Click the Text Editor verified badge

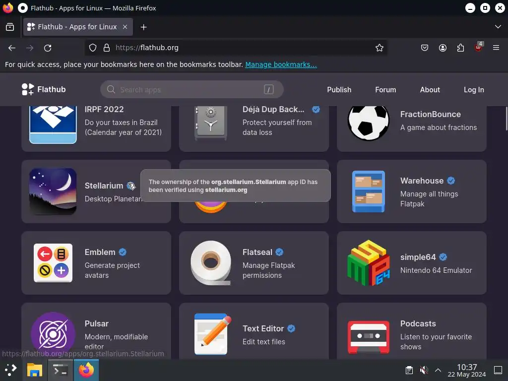(x=291, y=328)
